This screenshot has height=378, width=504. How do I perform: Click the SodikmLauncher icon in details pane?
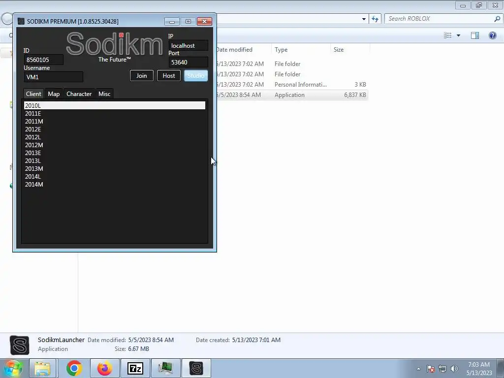tap(20, 345)
